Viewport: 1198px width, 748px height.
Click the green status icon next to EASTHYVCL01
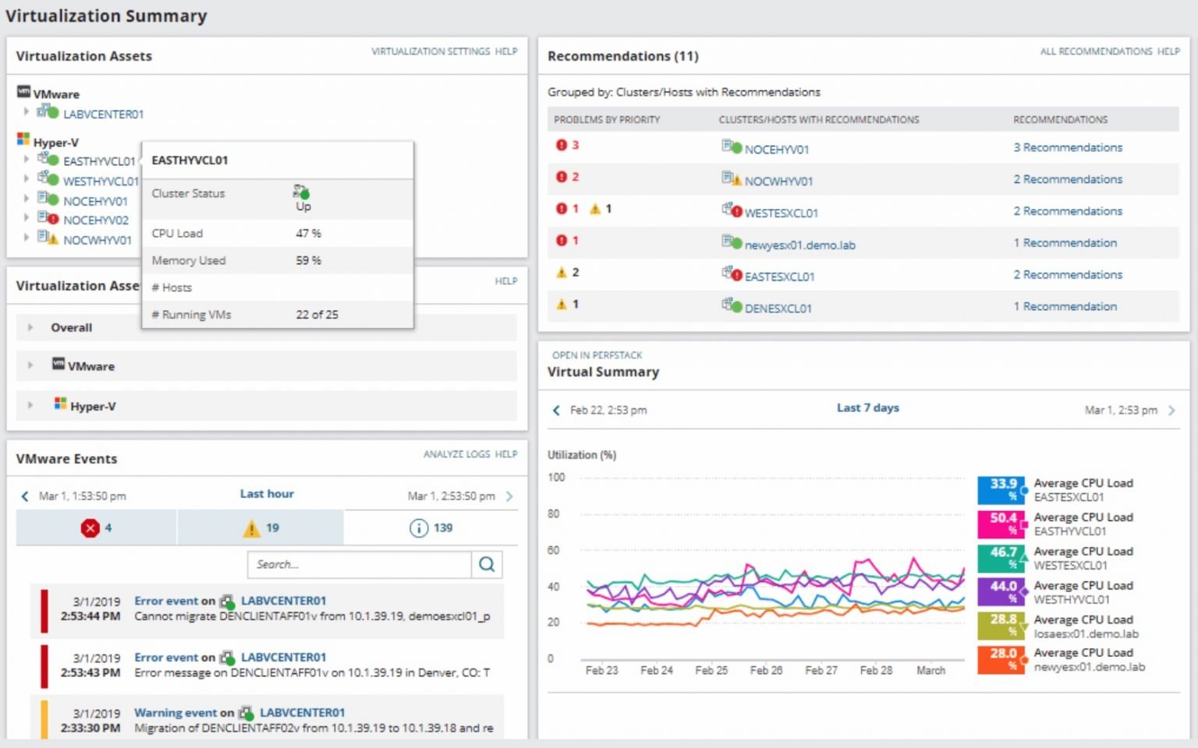pos(54,158)
